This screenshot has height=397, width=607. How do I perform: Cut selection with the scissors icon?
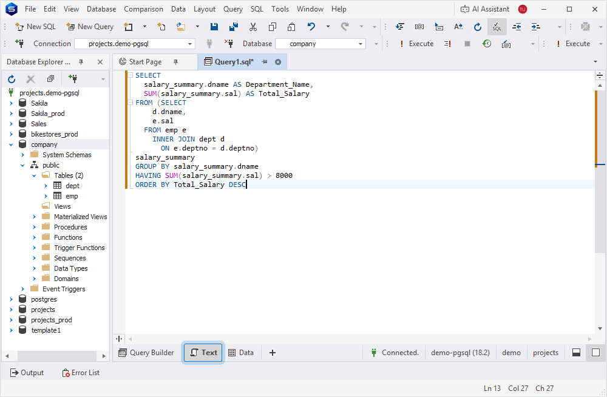pyautogui.click(x=253, y=27)
